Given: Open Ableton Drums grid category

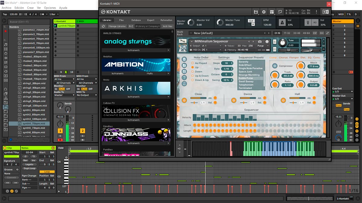Looking at the screenshot, I should tap(5, 49).
